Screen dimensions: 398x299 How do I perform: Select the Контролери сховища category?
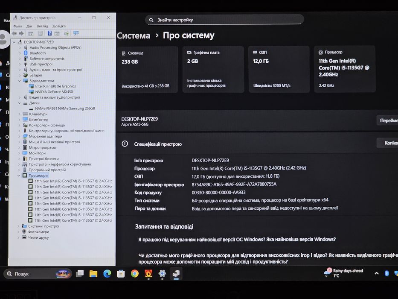click(46, 125)
